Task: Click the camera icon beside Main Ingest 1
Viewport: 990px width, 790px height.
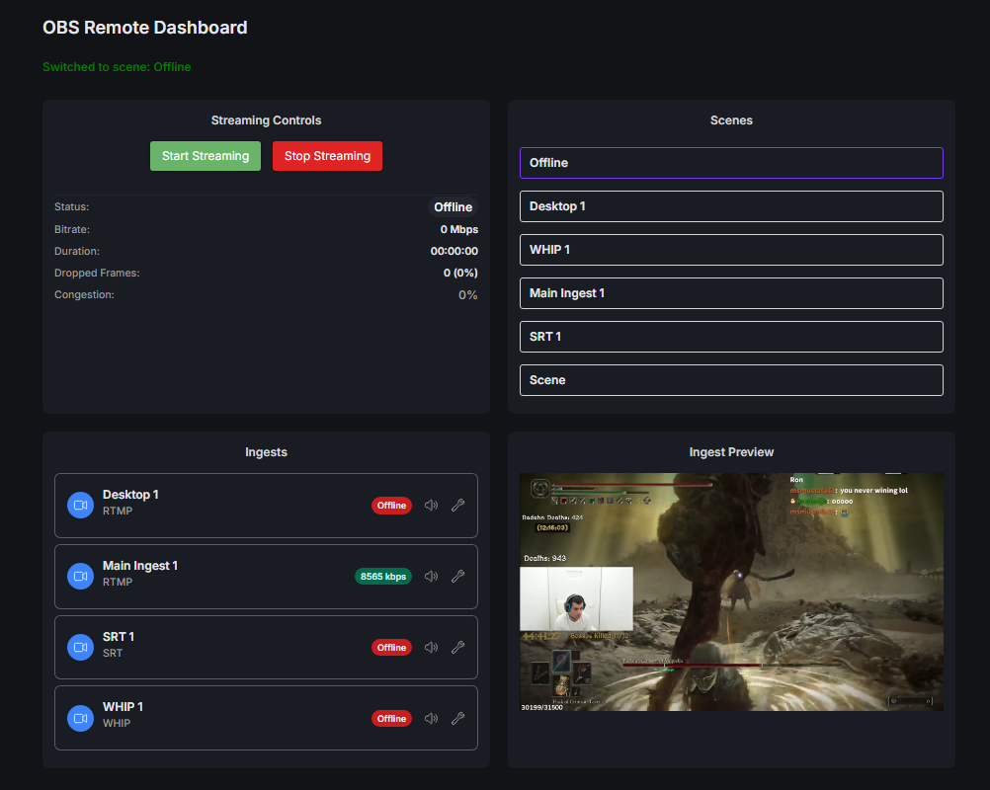Action: coord(80,576)
